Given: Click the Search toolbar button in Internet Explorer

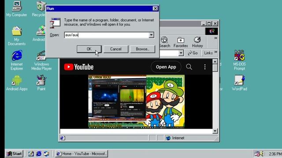Looking at the screenshot, I should tap(164, 42).
